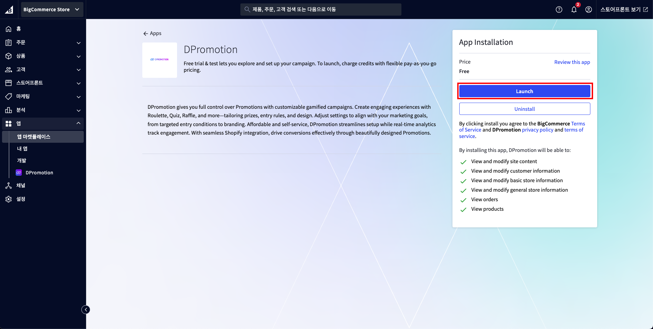Expand the 고객 menu chevron
653x329 pixels.
(x=79, y=70)
